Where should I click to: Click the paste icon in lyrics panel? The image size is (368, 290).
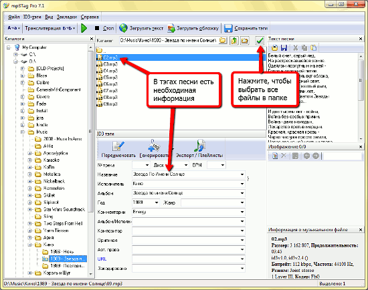[x=313, y=48]
